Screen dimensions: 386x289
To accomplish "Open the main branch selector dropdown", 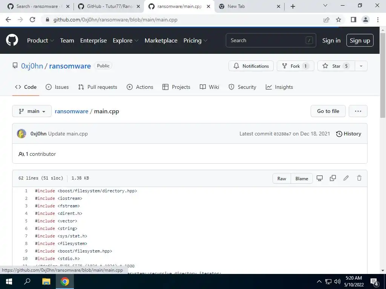I will (32, 111).
